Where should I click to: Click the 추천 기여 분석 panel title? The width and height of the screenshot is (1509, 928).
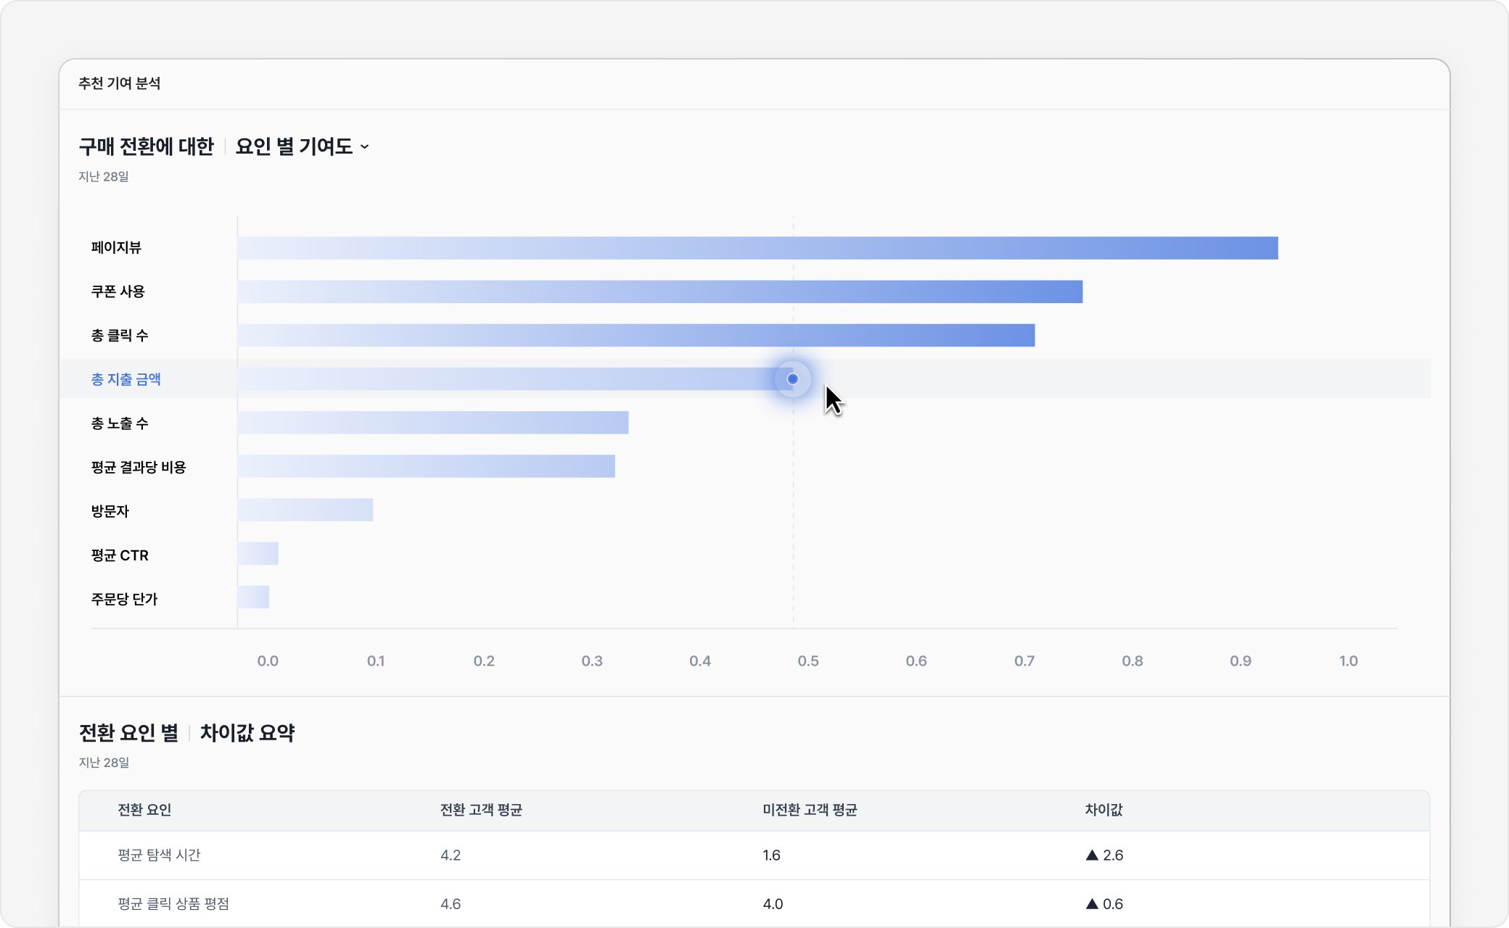(x=120, y=83)
